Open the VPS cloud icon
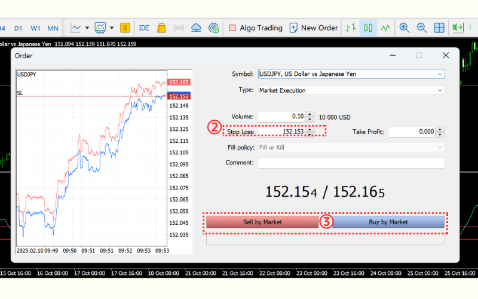This screenshot has width=478, height=299. tap(196, 28)
